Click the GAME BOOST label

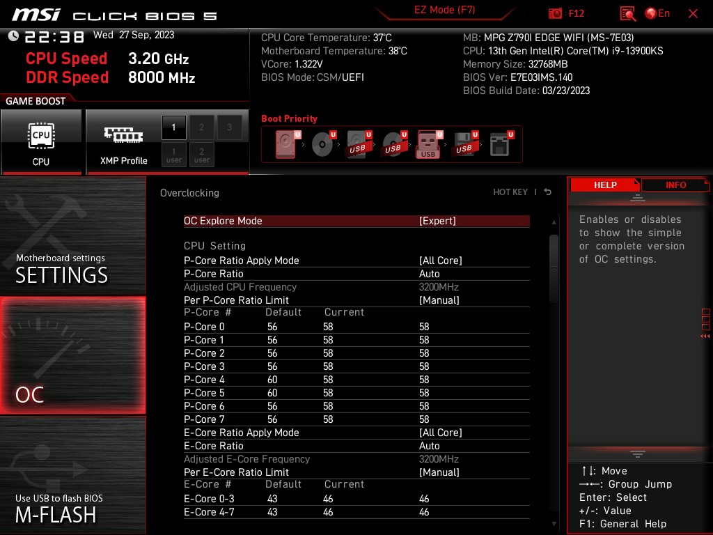tap(36, 101)
